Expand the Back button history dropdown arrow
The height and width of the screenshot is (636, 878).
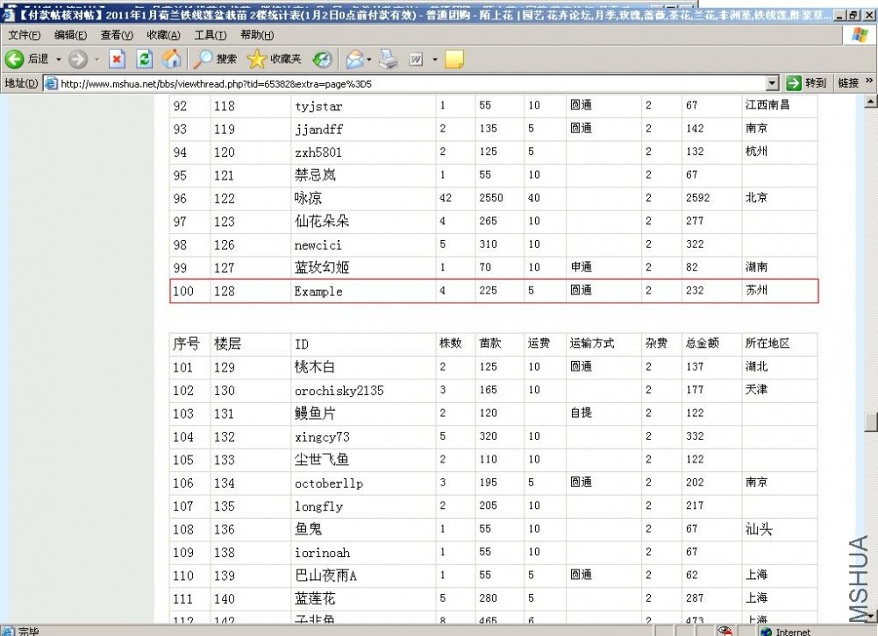(59, 59)
